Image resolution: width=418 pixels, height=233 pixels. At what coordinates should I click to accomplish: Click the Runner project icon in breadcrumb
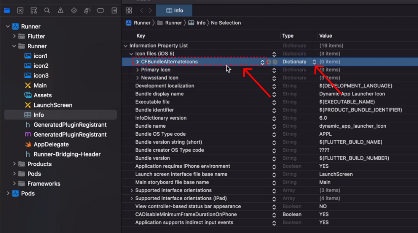tap(129, 23)
